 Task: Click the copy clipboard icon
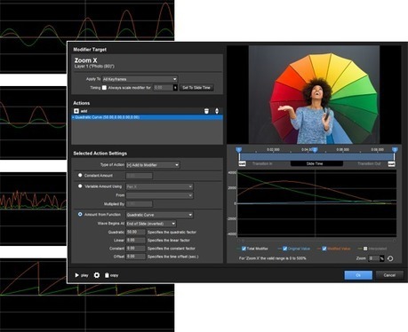107,275
